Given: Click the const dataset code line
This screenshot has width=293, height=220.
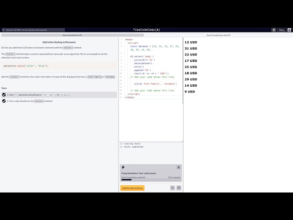Looking at the screenshot, I should pyautogui.click(x=155, y=48).
